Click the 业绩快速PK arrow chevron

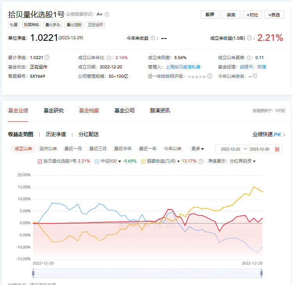pyautogui.click(x=284, y=135)
